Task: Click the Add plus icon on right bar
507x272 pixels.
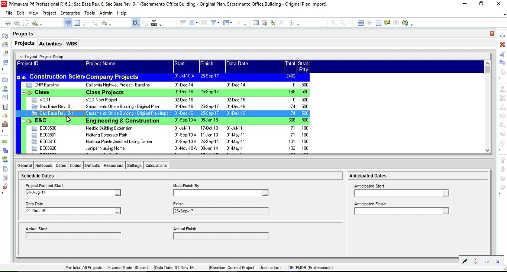Action: [x=502, y=36]
